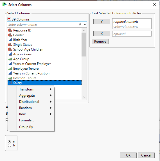Click the nominal icon beside Response ID
This screenshot has width=160, height=161.
(10, 30)
